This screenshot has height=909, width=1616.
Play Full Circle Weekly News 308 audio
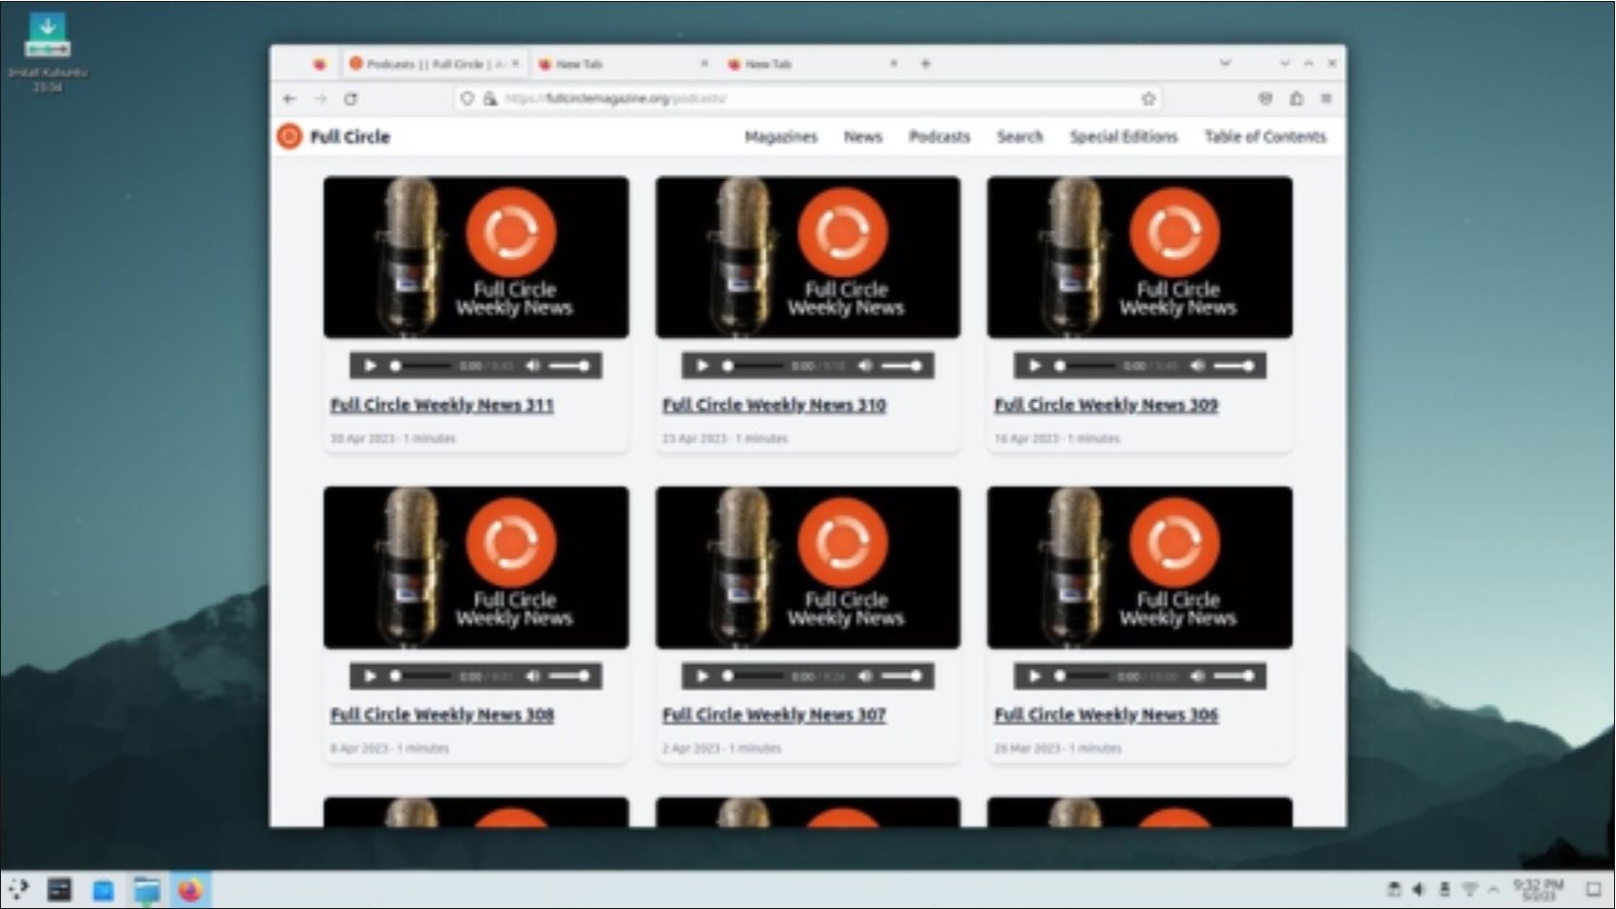pos(370,675)
